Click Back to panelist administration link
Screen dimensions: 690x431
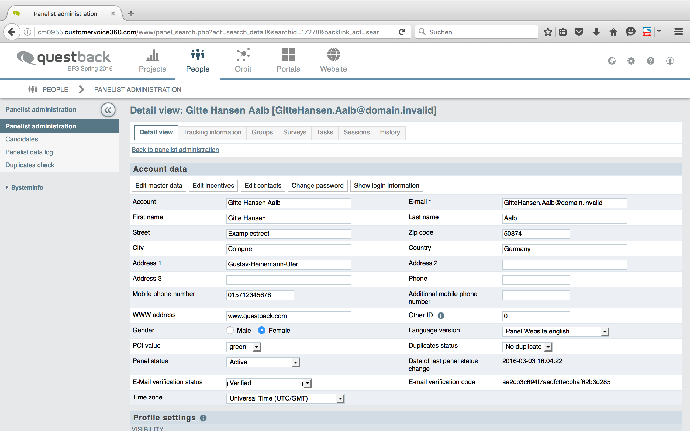(x=175, y=149)
